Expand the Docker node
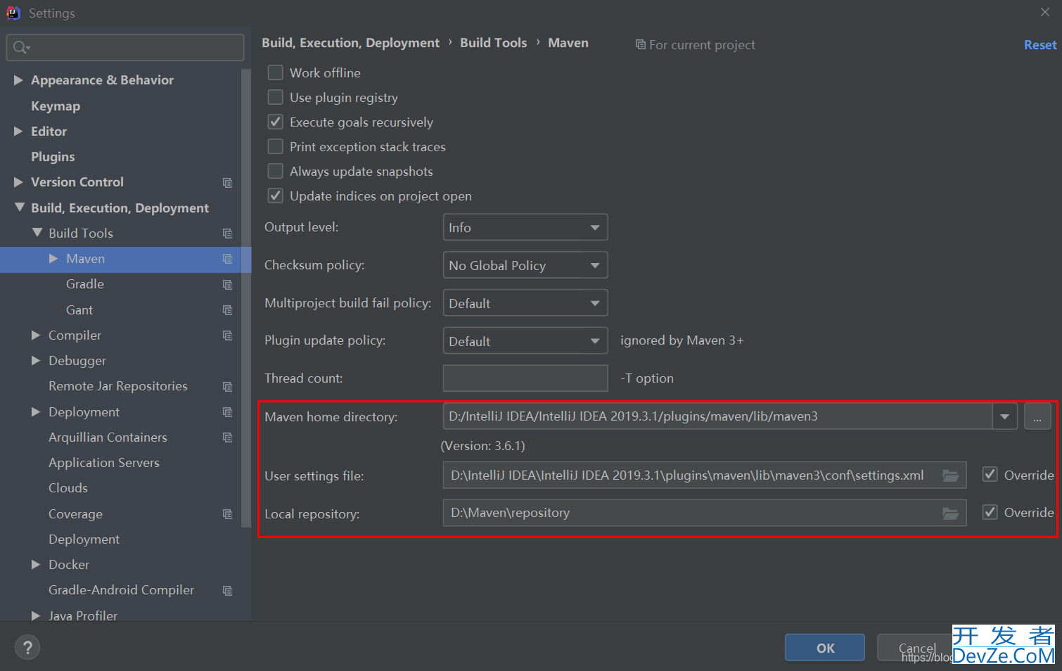Image resolution: width=1062 pixels, height=671 pixels. coord(36,565)
